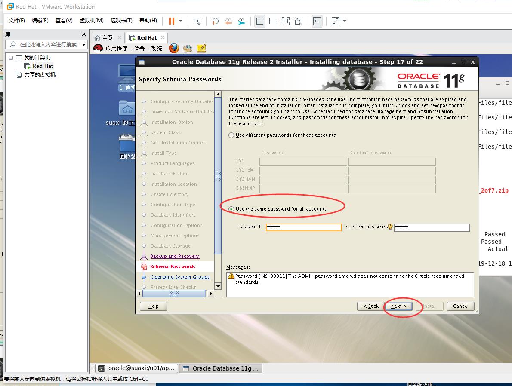
Task: Click the steps list vertical scrollbar thumb
Action: (218, 176)
